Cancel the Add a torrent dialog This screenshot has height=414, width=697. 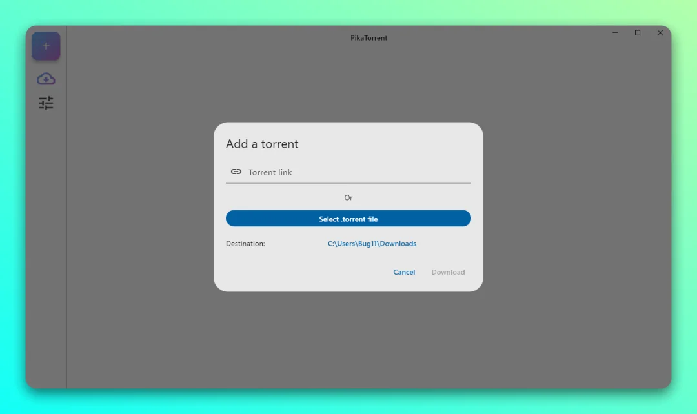click(x=404, y=272)
